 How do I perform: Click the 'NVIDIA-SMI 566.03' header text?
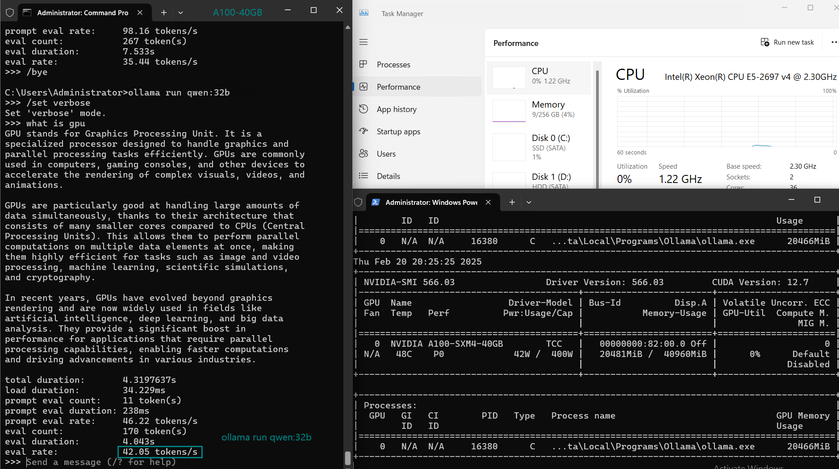409,282
